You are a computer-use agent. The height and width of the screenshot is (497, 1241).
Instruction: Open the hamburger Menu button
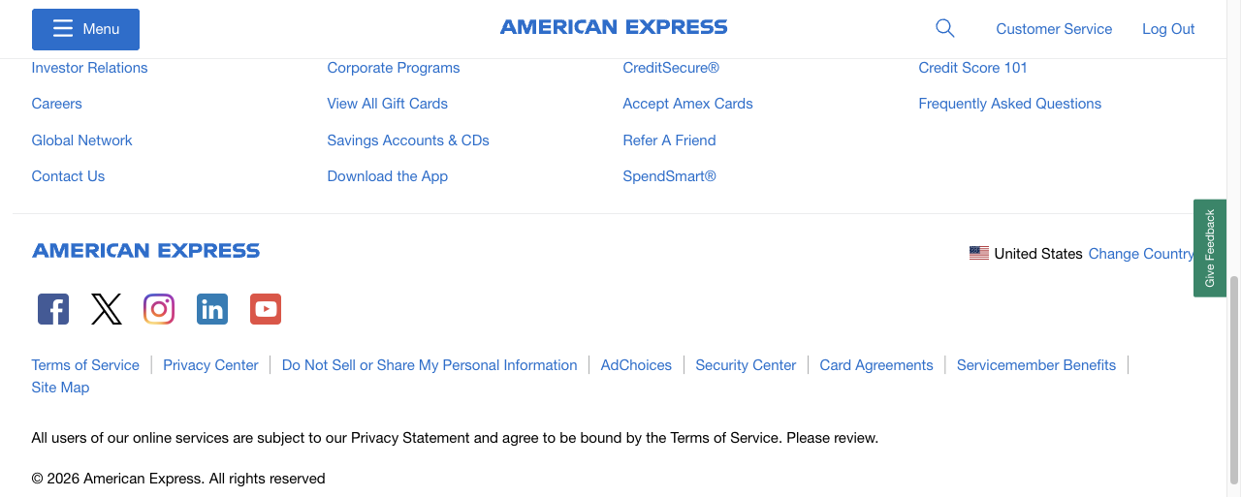point(85,29)
